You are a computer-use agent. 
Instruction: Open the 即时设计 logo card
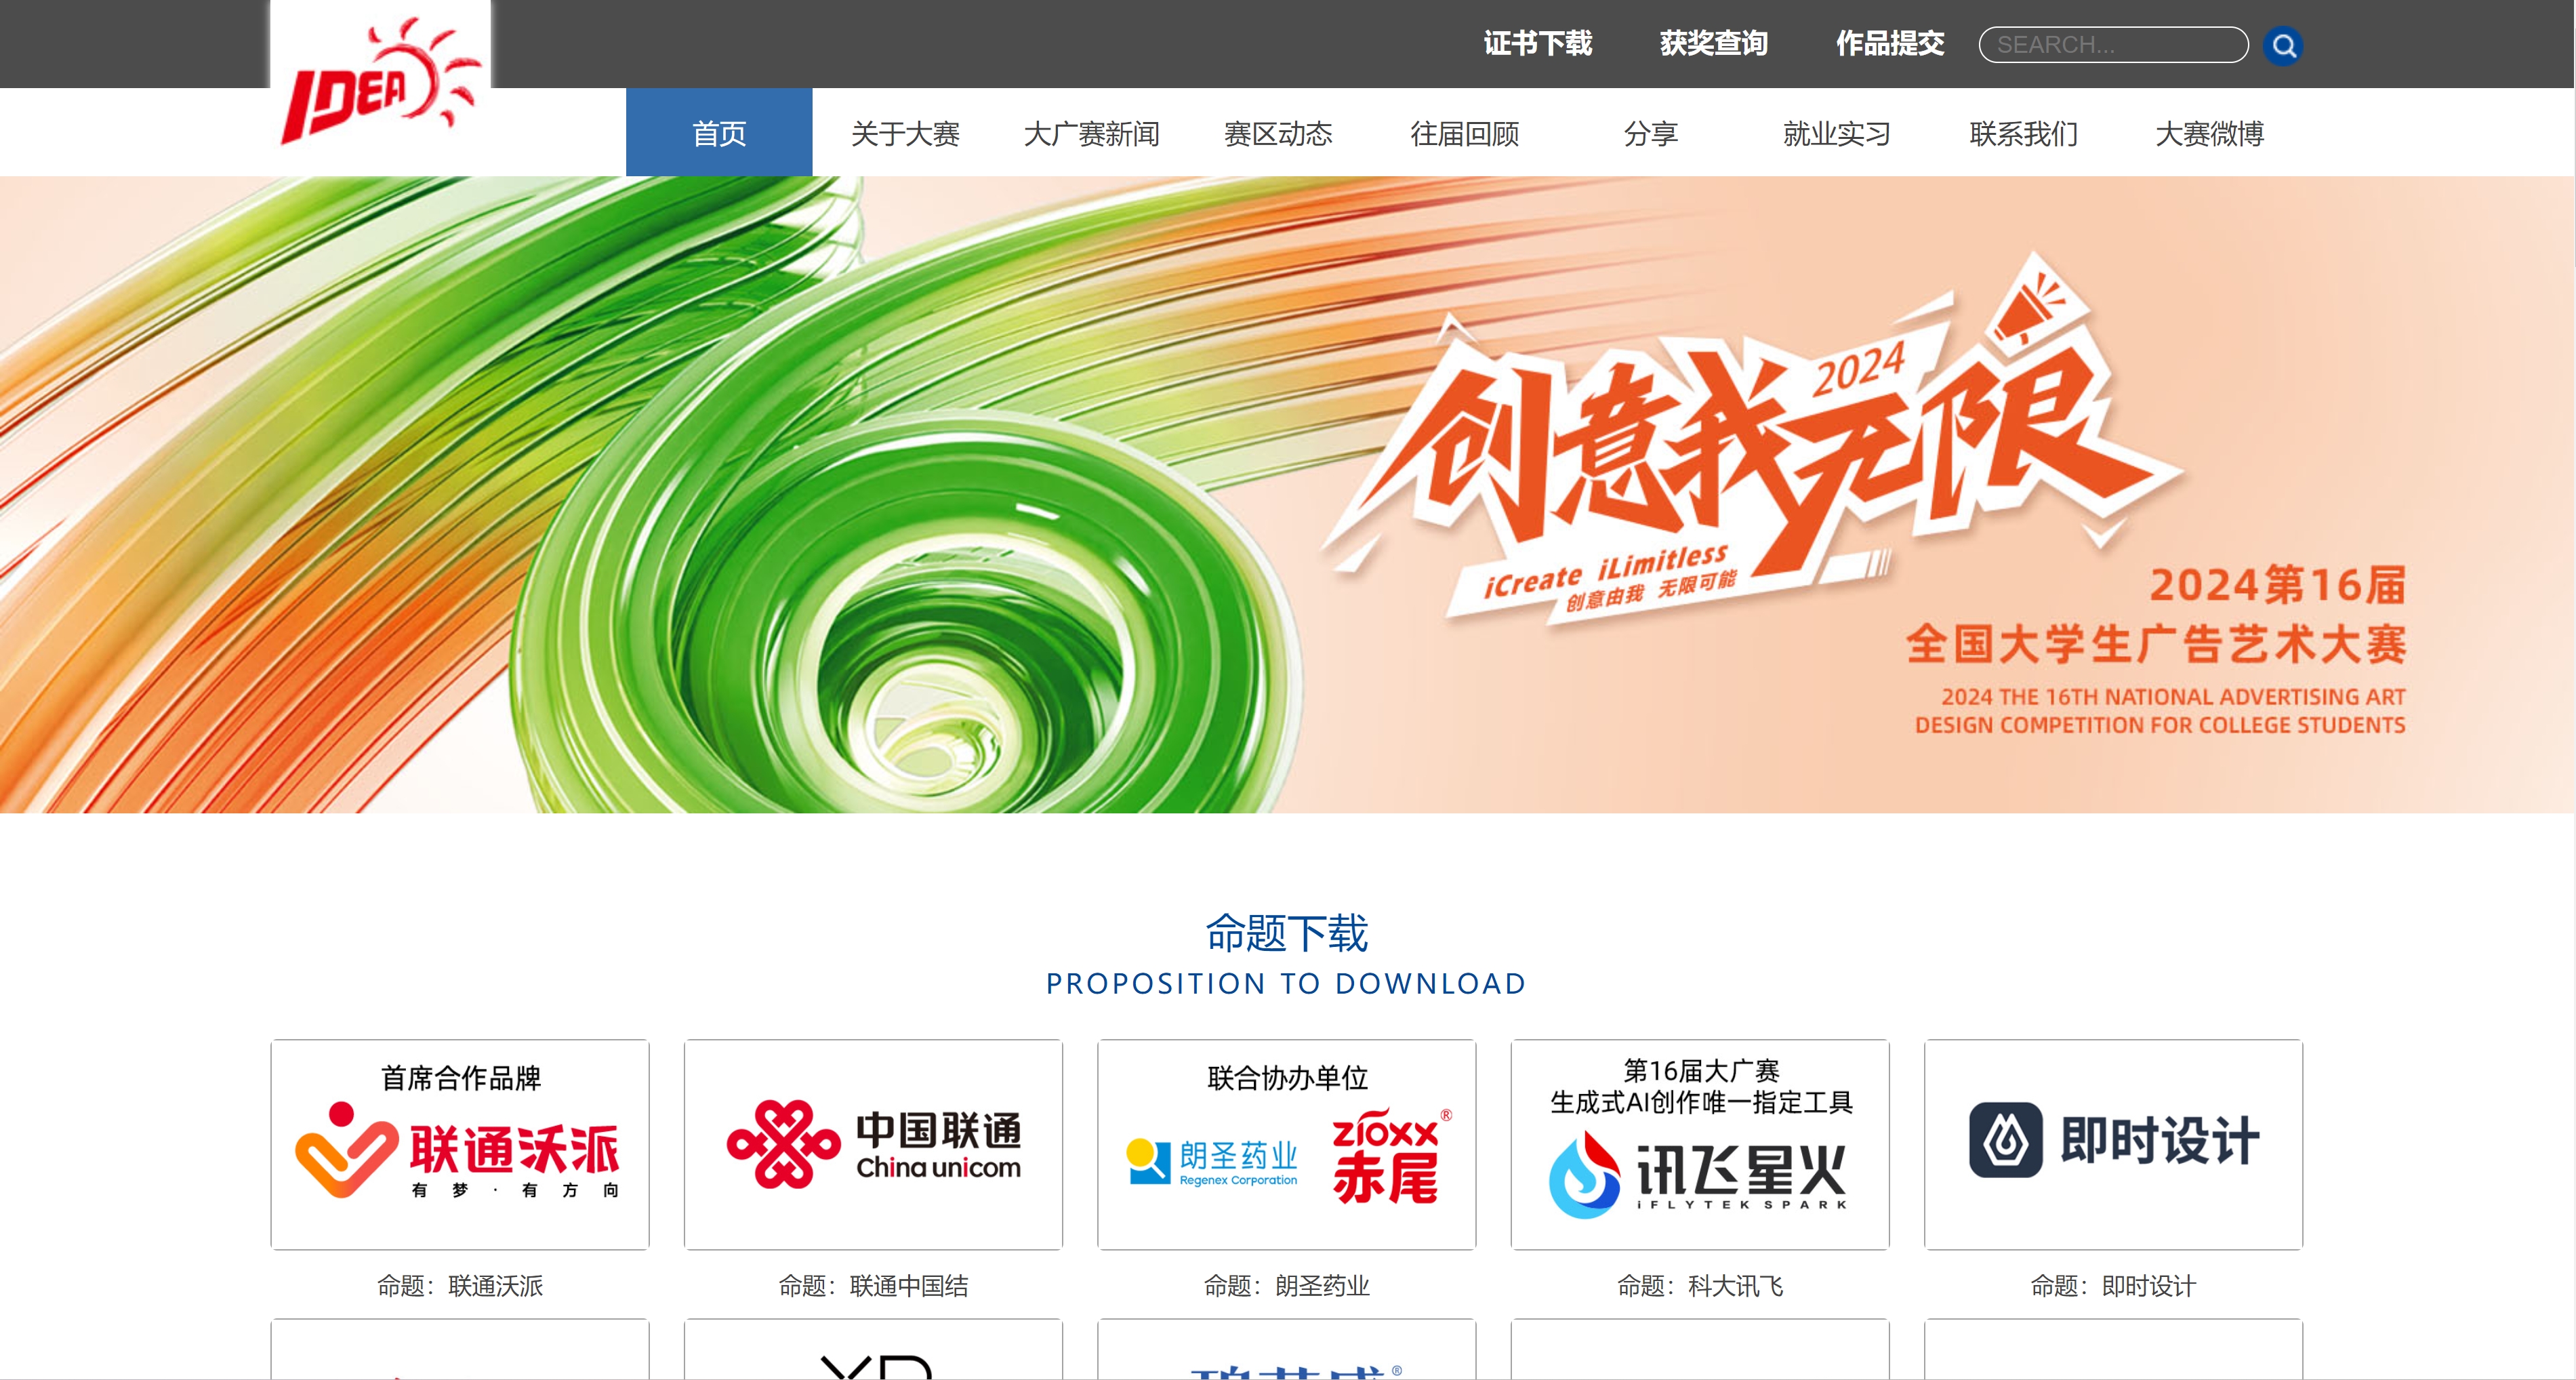pos(2113,1144)
